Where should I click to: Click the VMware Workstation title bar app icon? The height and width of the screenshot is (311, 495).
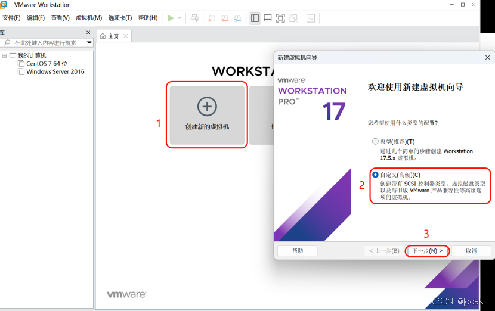3,5
